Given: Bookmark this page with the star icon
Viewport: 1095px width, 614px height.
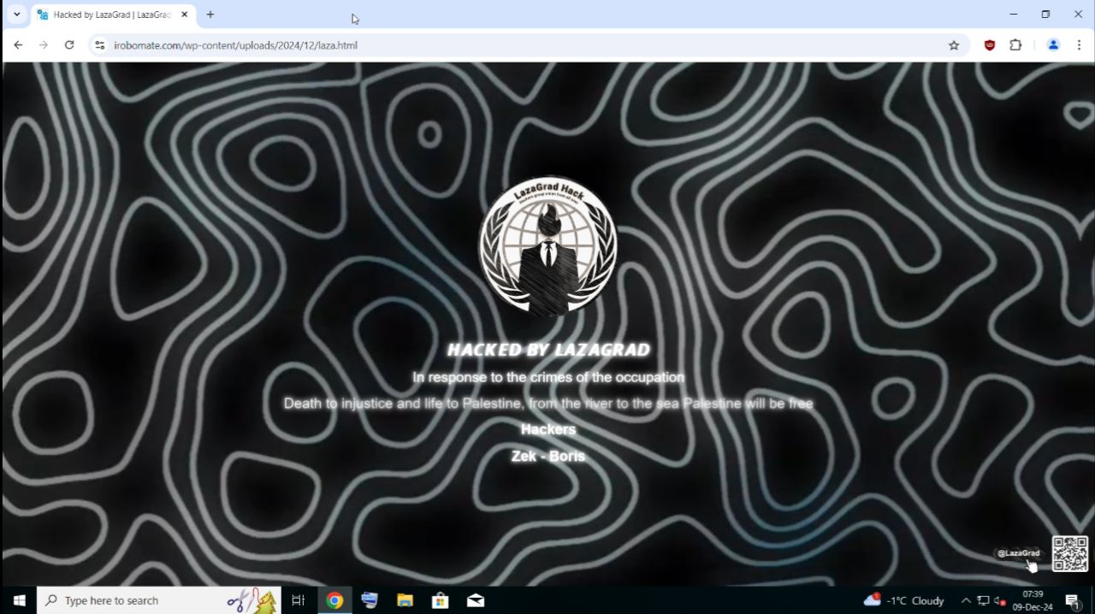Looking at the screenshot, I should 954,45.
